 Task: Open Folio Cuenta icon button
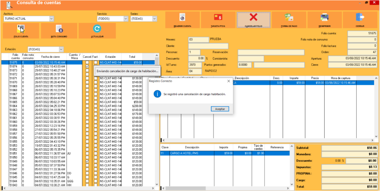[21, 31]
